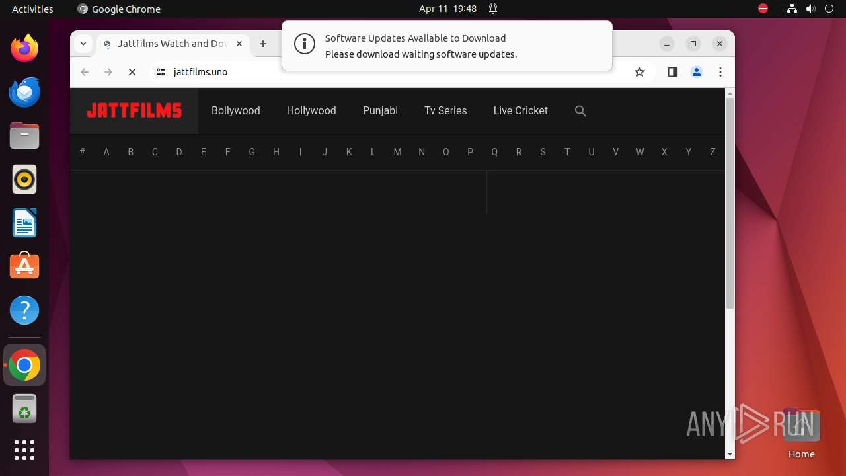Open the Tv Series menu
The width and height of the screenshot is (846, 476).
point(445,111)
